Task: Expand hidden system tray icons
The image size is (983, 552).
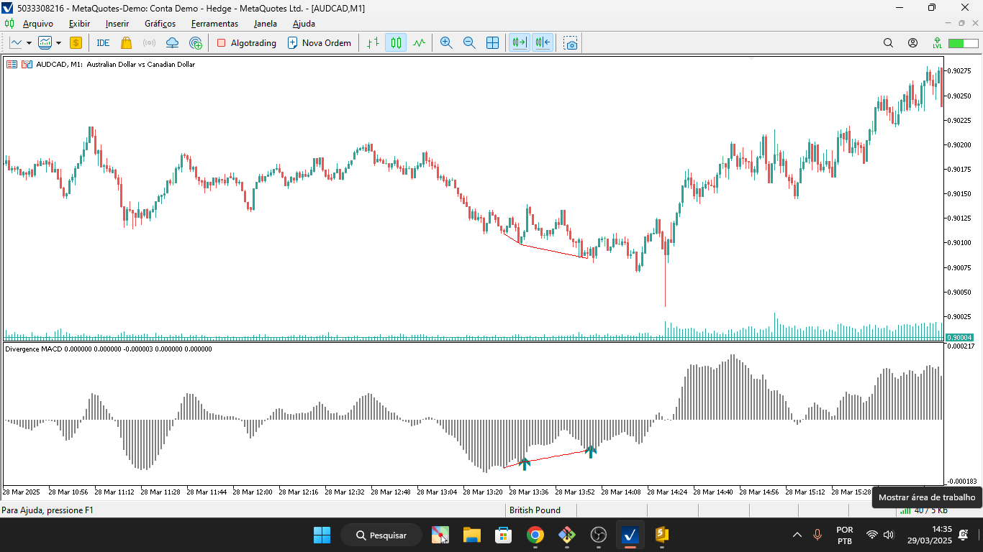Action: pos(797,534)
